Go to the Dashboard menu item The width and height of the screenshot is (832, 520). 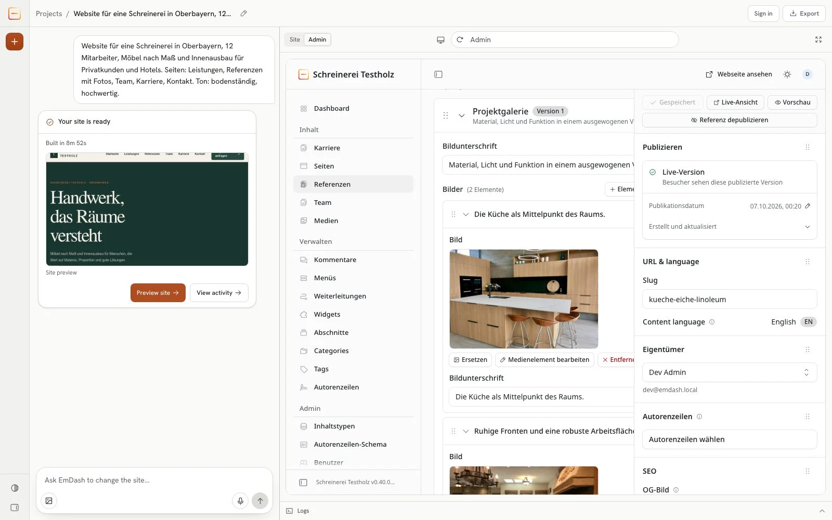click(353, 108)
